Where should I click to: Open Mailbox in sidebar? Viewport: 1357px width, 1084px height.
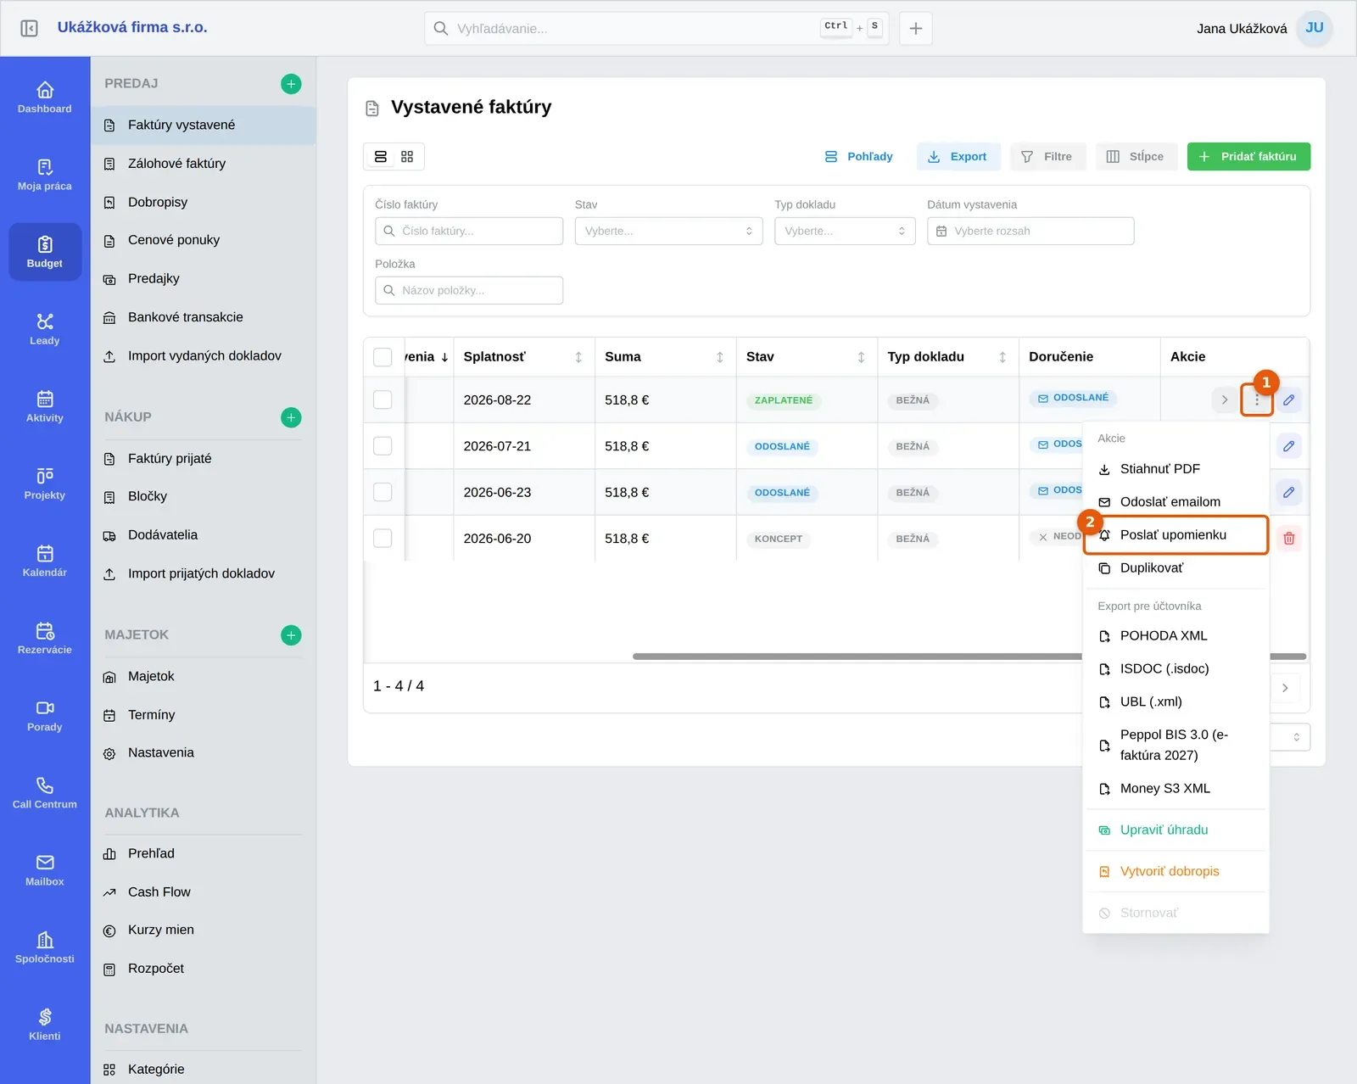45,869
